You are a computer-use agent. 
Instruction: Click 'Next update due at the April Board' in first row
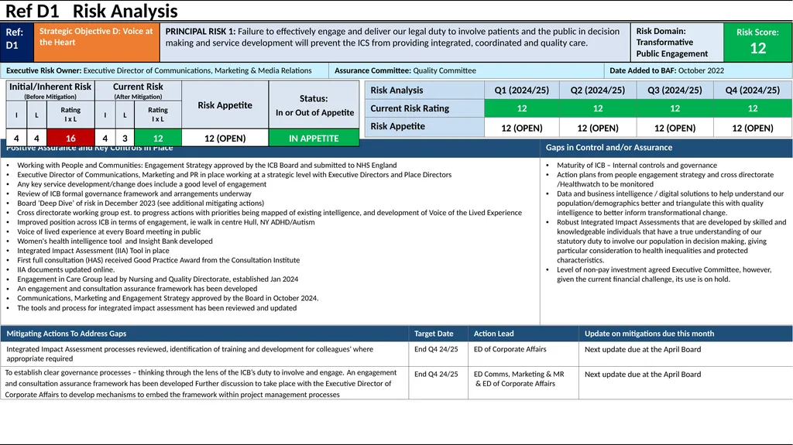click(643, 350)
